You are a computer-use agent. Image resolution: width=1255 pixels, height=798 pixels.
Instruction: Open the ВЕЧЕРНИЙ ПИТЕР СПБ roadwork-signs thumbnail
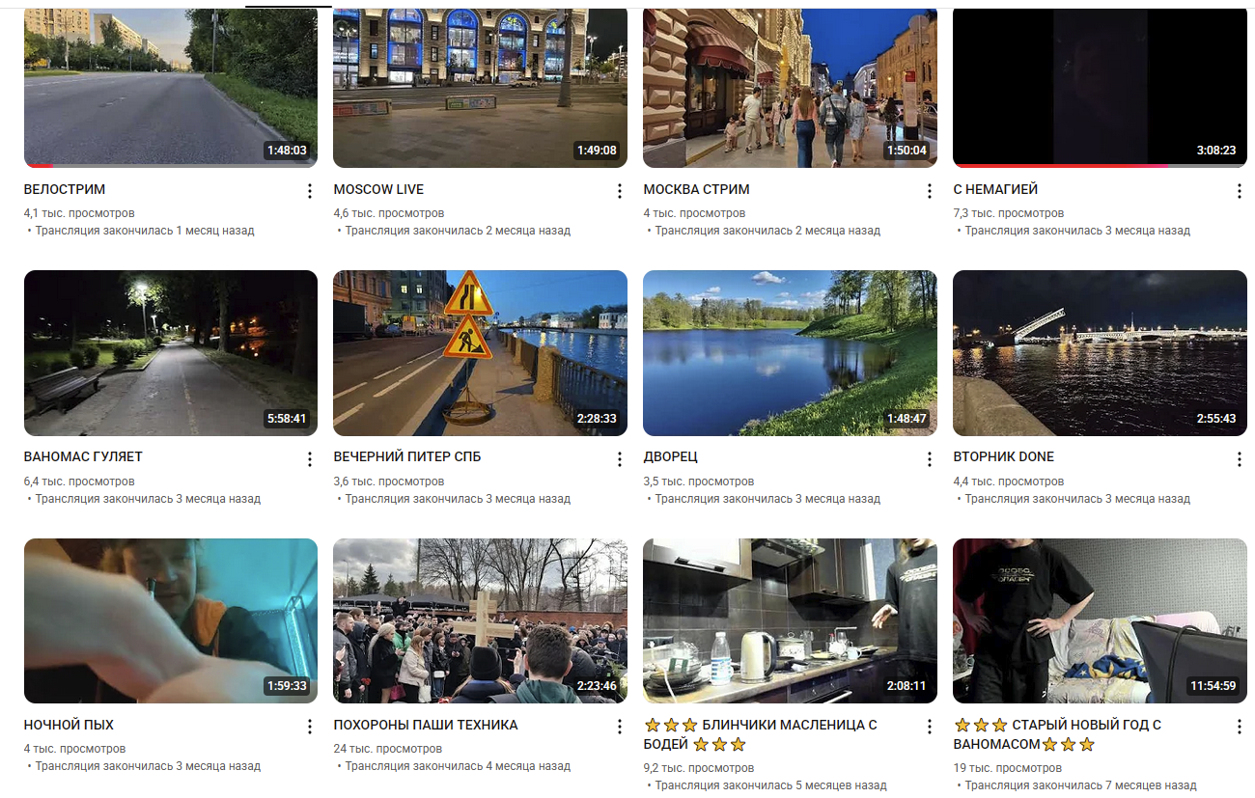(x=480, y=353)
